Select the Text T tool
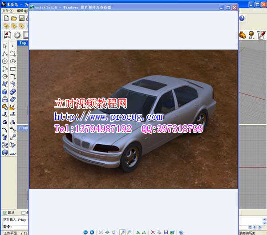This screenshot has height=235, width=267. point(5,137)
